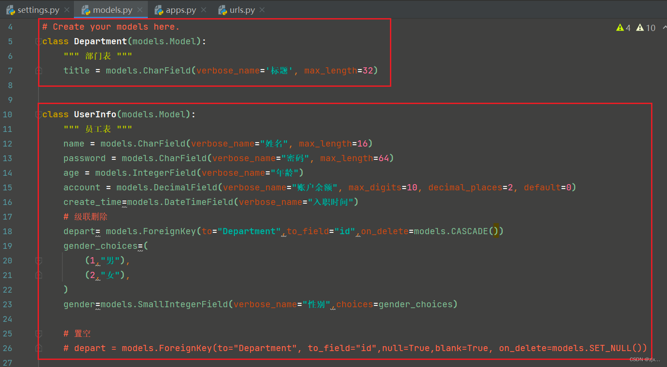Click the "男" string on line 20
This screenshot has height=367, width=667.
click(110, 261)
